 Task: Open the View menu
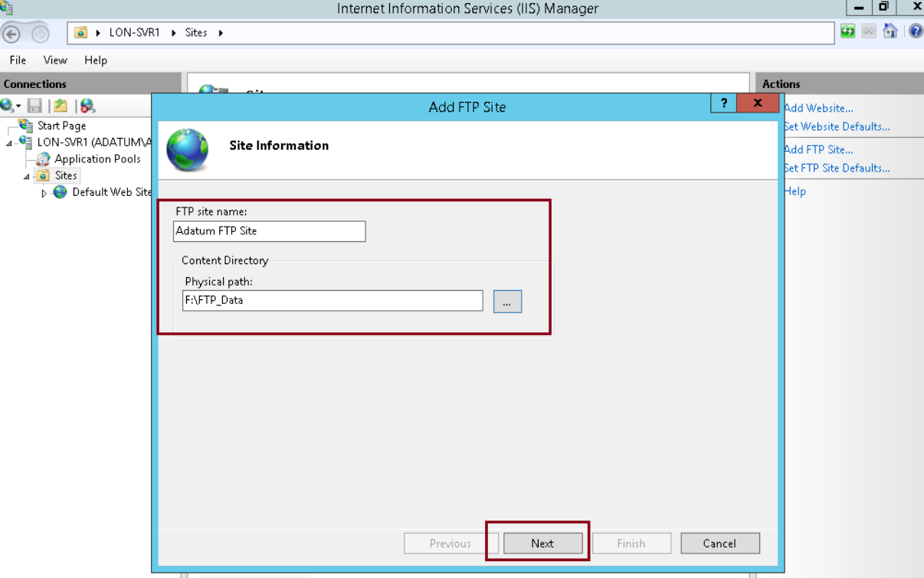click(x=55, y=60)
